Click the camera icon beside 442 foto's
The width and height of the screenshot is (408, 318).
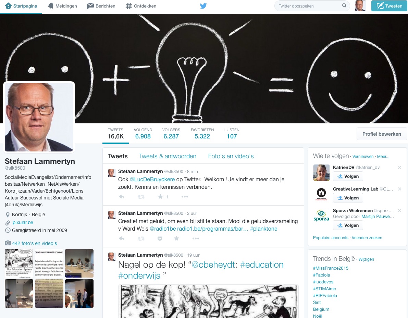click(7, 243)
